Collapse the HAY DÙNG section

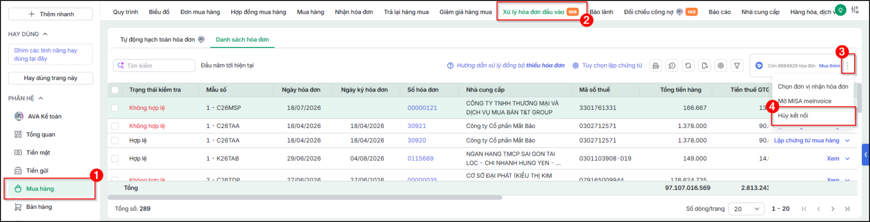(x=45, y=34)
